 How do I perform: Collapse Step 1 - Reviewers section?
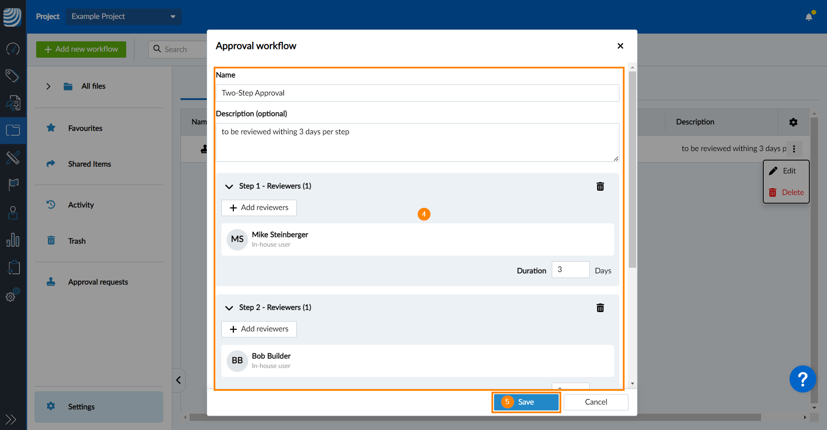(229, 186)
